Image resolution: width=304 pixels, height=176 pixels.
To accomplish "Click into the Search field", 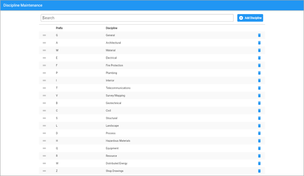I will [x=137, y=18].
